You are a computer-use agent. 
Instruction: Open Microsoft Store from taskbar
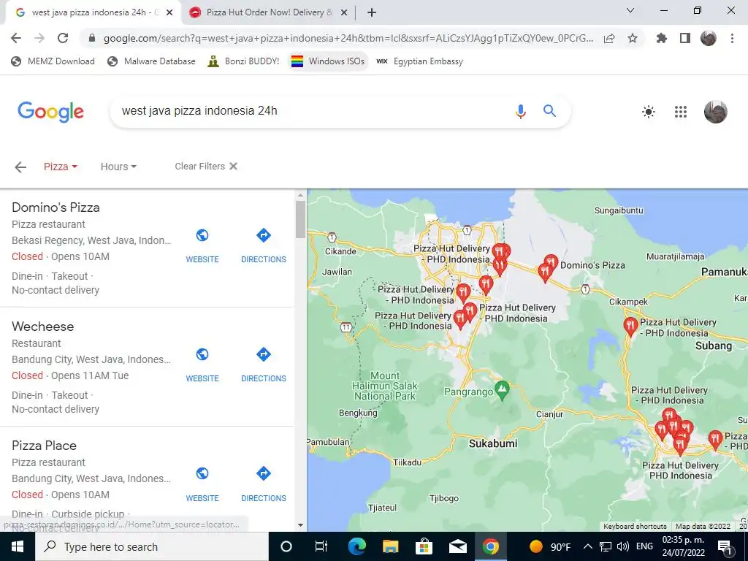click(x=424, y=546)
